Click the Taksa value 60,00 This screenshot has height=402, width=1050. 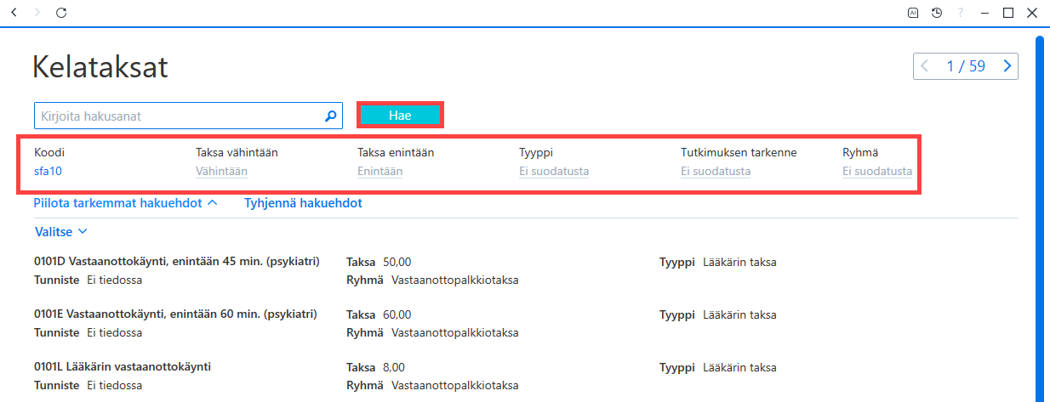coord(397,314)
